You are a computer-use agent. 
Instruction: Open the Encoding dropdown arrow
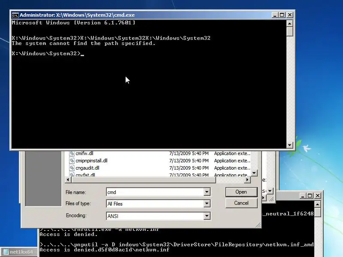click(207, 216)
